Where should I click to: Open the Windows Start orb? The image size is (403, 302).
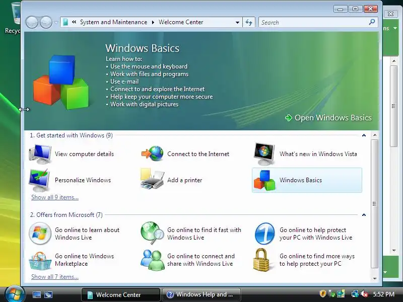coord(15,294)
